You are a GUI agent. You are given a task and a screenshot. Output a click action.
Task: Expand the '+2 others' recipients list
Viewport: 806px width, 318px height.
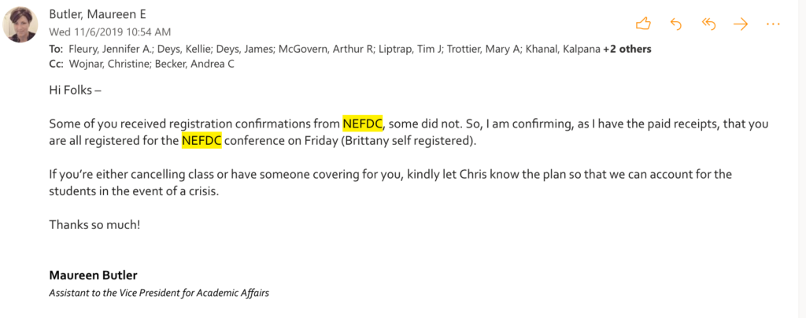click(627, 49)
